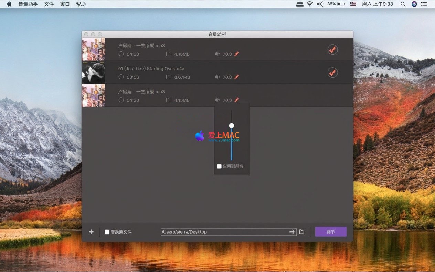The height and width of the screenshot is (272, 435).
Task: Open the 文件 menu
Action: (x=49, y=4)
